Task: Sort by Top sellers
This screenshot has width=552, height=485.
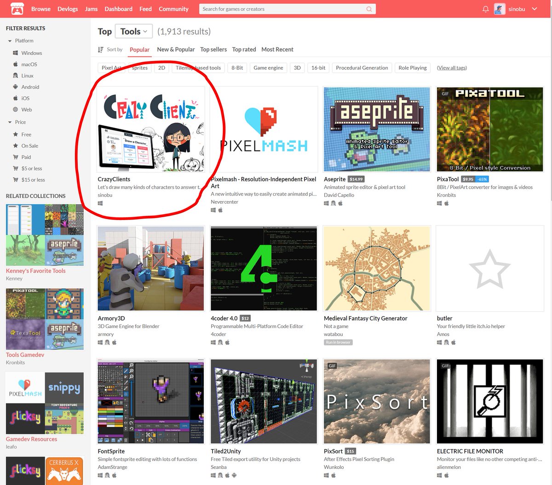Action: tap(213, 49)
